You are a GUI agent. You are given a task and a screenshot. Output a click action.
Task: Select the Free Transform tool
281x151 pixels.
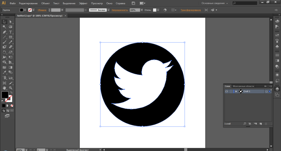coord(11,57)
